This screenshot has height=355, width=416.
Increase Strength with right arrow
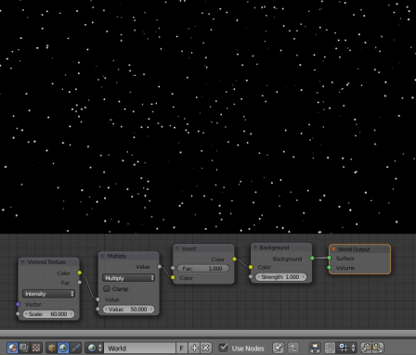pyautogui.click(x=304, y=277)
